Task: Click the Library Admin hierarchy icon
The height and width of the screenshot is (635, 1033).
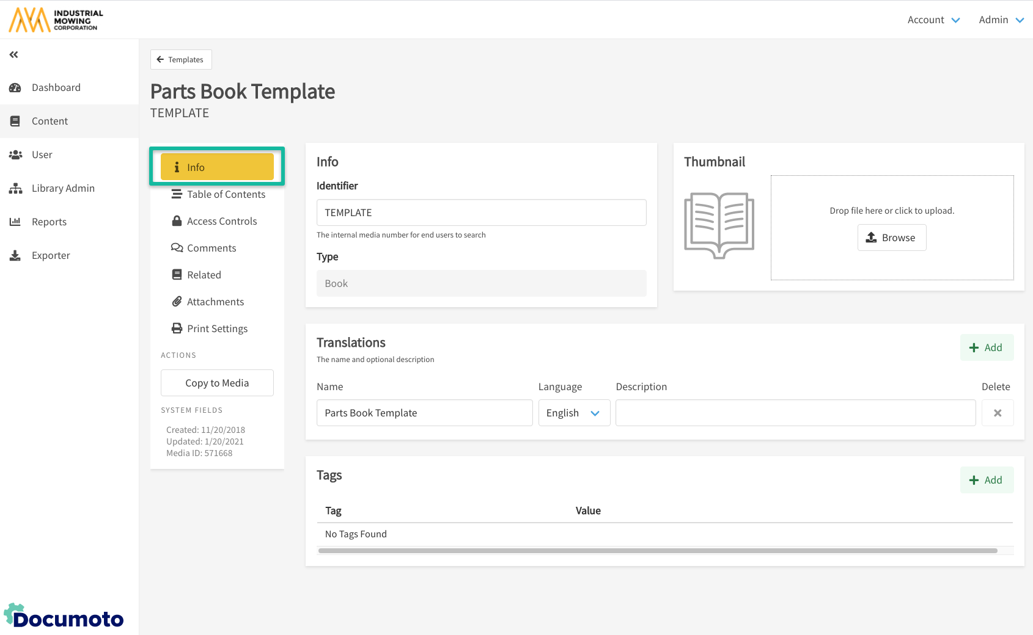Action: pos(15,189)
